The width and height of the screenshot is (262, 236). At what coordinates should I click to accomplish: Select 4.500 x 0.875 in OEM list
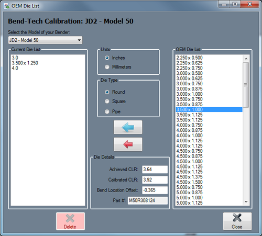tap(209, 156)
